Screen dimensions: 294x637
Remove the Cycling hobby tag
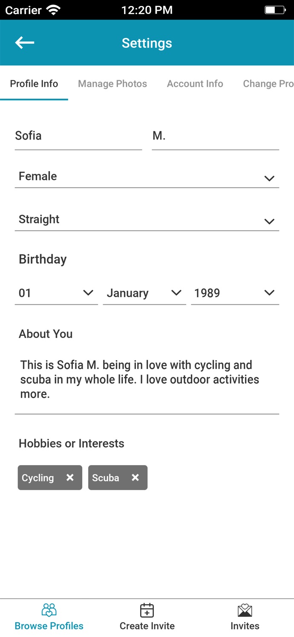(x=70, y=477)
